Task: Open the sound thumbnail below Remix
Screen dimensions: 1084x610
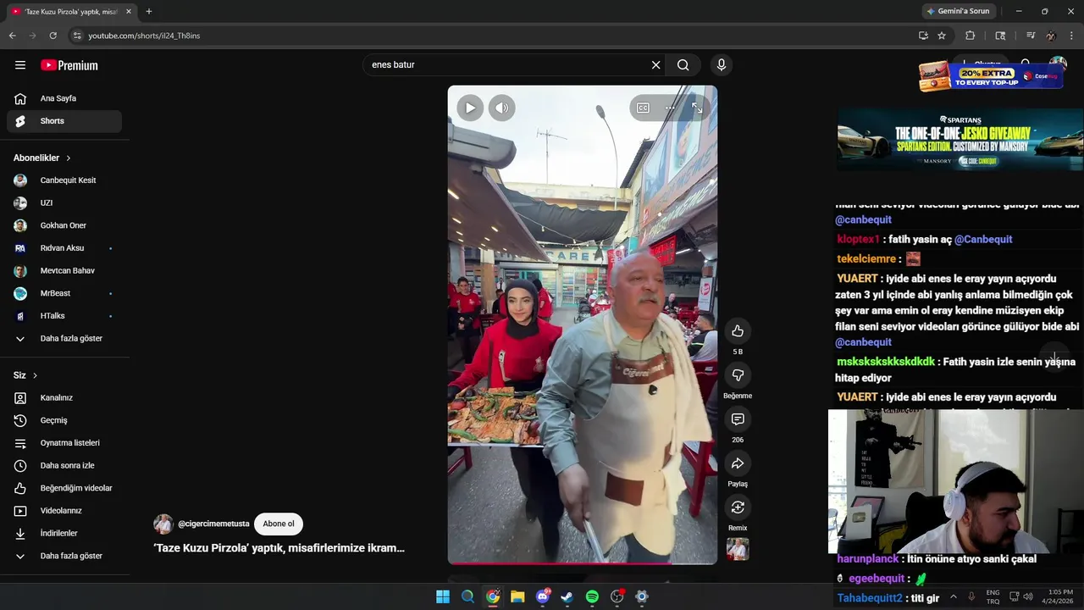Action: tap(738, 549)
